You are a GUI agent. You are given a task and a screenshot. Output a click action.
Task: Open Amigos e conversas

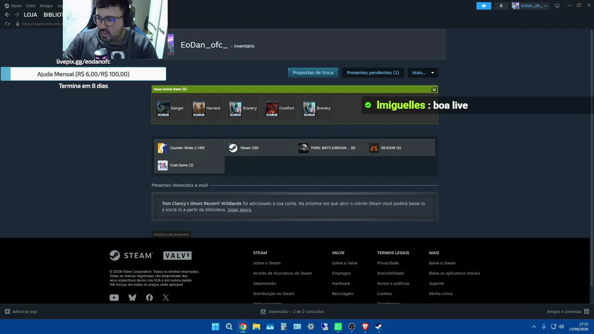[568, 312]
